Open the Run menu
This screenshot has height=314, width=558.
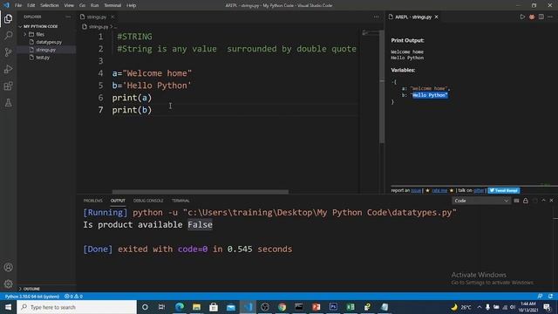[94, 5]
